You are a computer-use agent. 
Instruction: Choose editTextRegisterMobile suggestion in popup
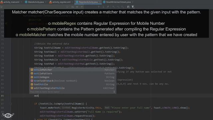[73, 88]
